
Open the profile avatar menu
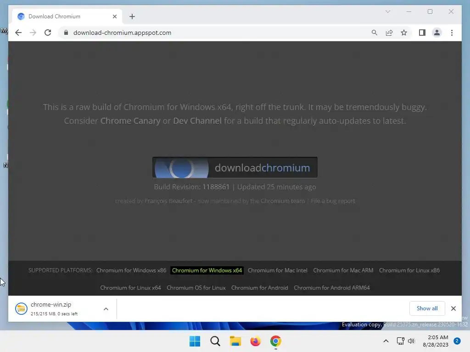coord(437,33)
